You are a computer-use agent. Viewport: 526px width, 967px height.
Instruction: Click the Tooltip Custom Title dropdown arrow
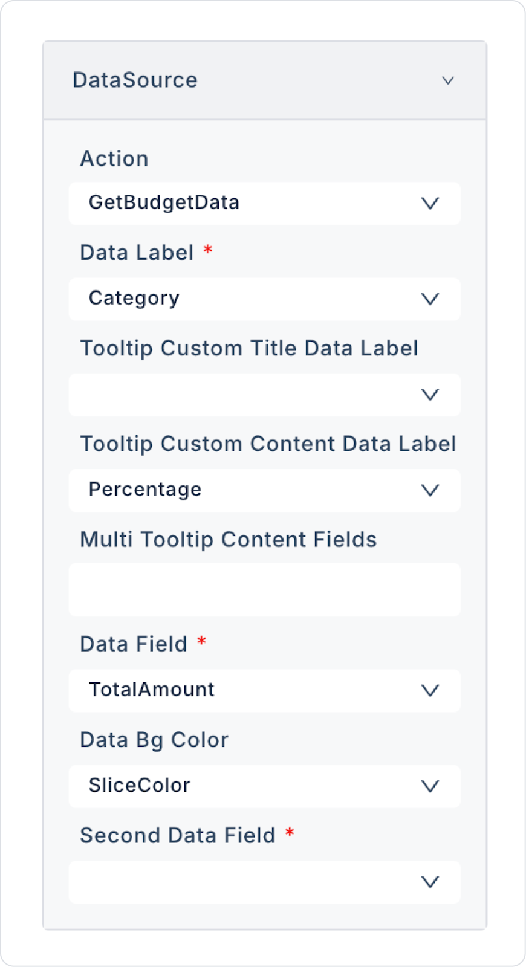pos(430,395)
